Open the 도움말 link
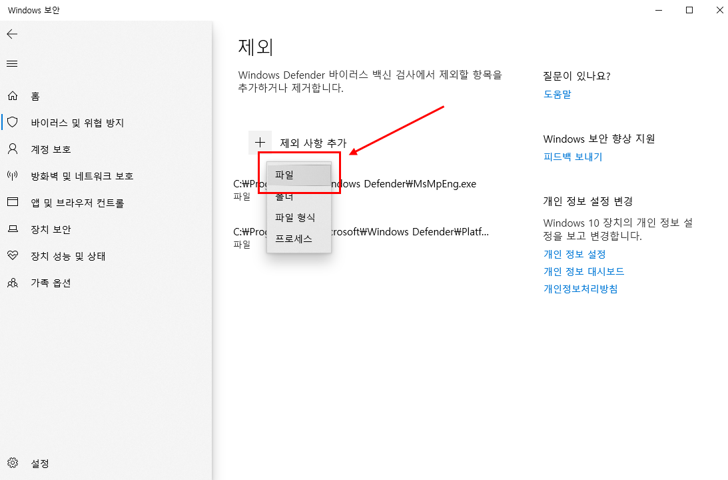Viewport: 728px width, 480px height. click(x=557, y=94)
